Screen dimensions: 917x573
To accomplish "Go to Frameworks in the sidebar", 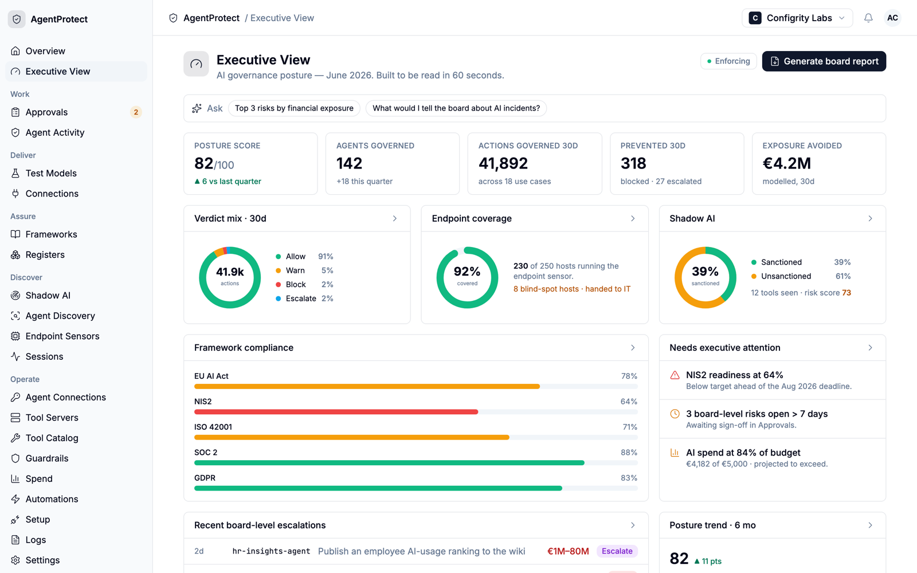I will pos(76,234).
